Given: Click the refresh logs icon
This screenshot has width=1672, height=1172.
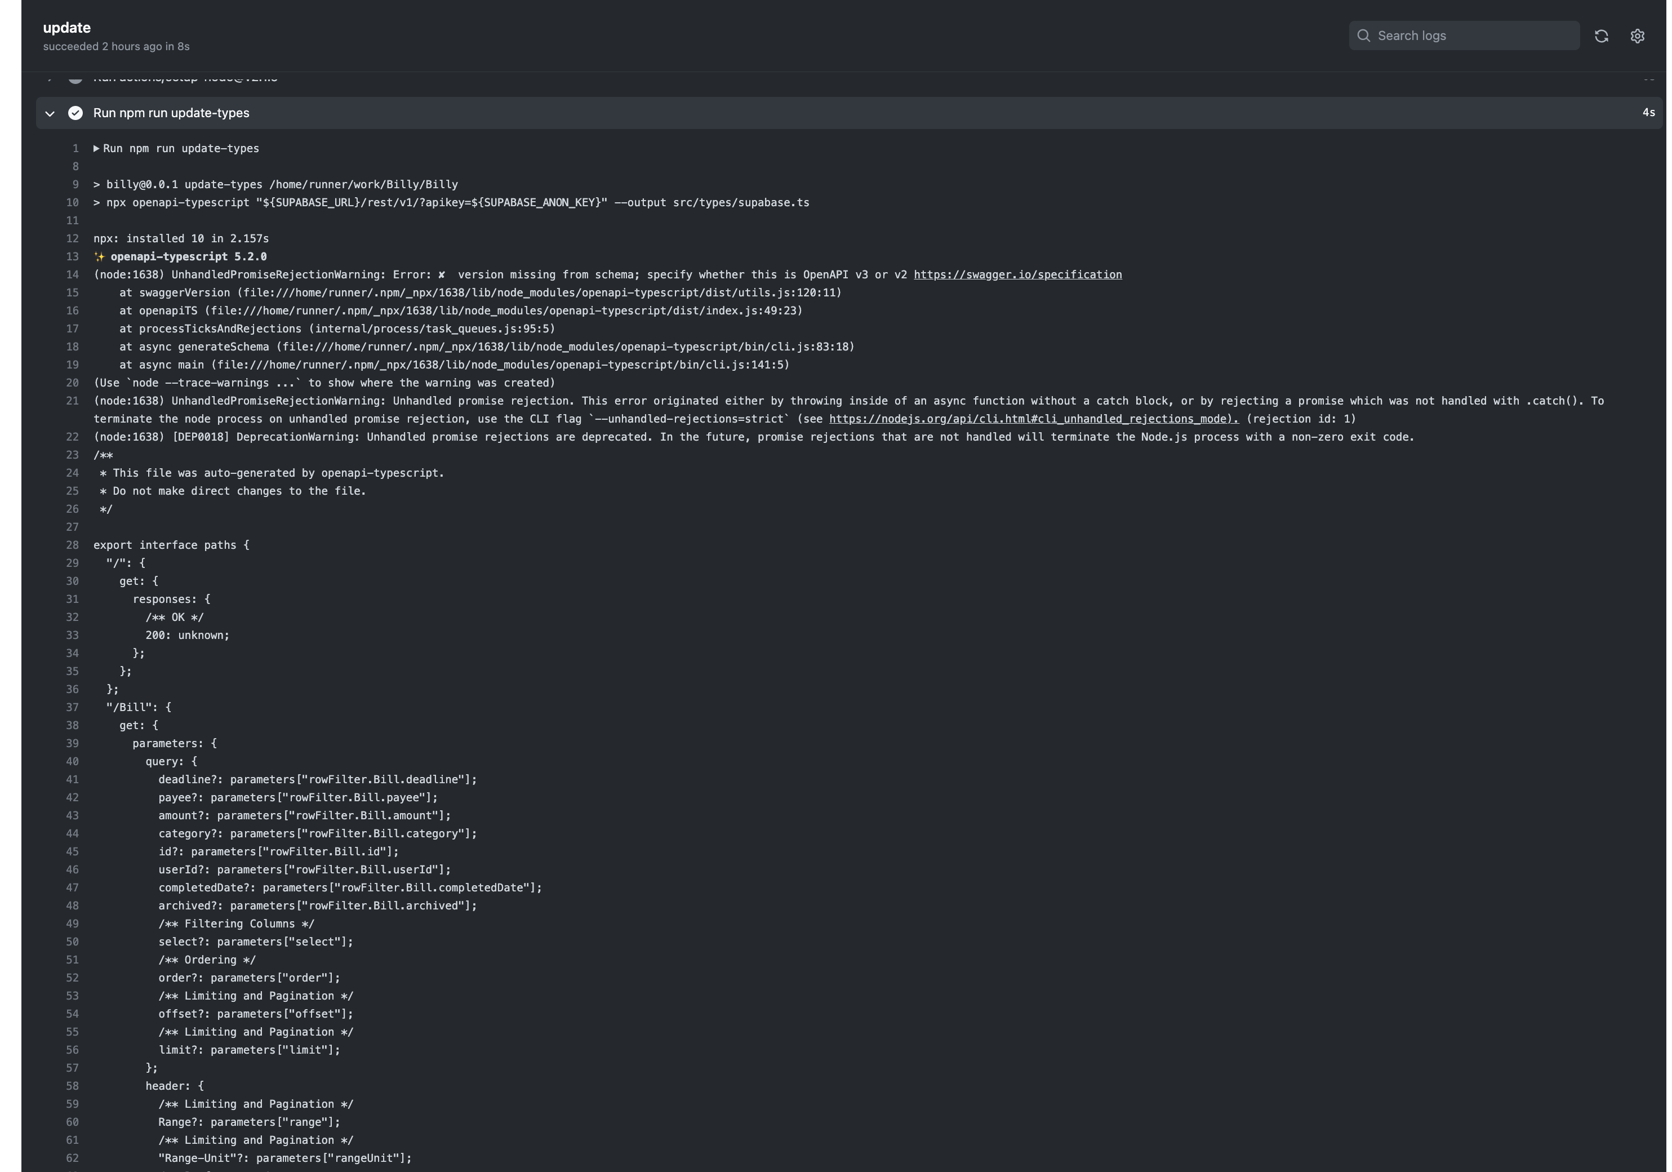Looking at the screenshot, I should click(1602, 35).
